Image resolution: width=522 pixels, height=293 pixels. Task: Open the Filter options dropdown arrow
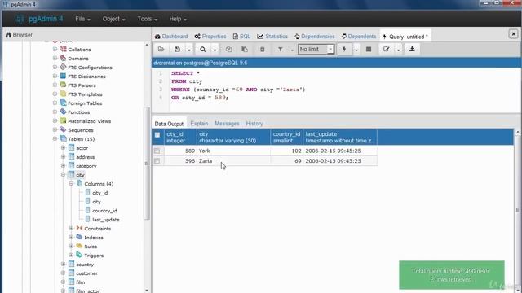(x=292, y=50)
